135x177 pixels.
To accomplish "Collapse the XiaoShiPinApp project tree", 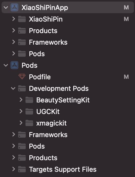I will coord(6,8).
